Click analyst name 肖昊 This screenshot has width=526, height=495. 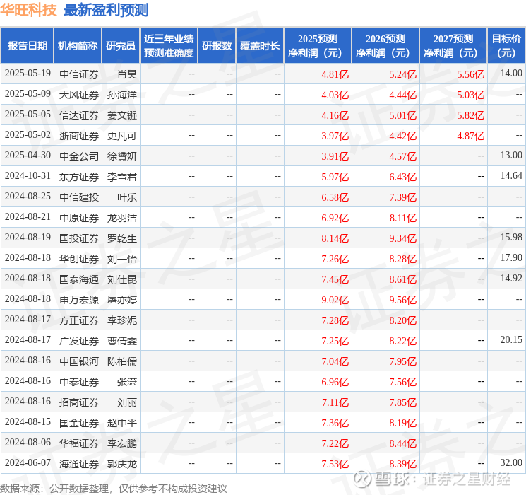(127, 74)
